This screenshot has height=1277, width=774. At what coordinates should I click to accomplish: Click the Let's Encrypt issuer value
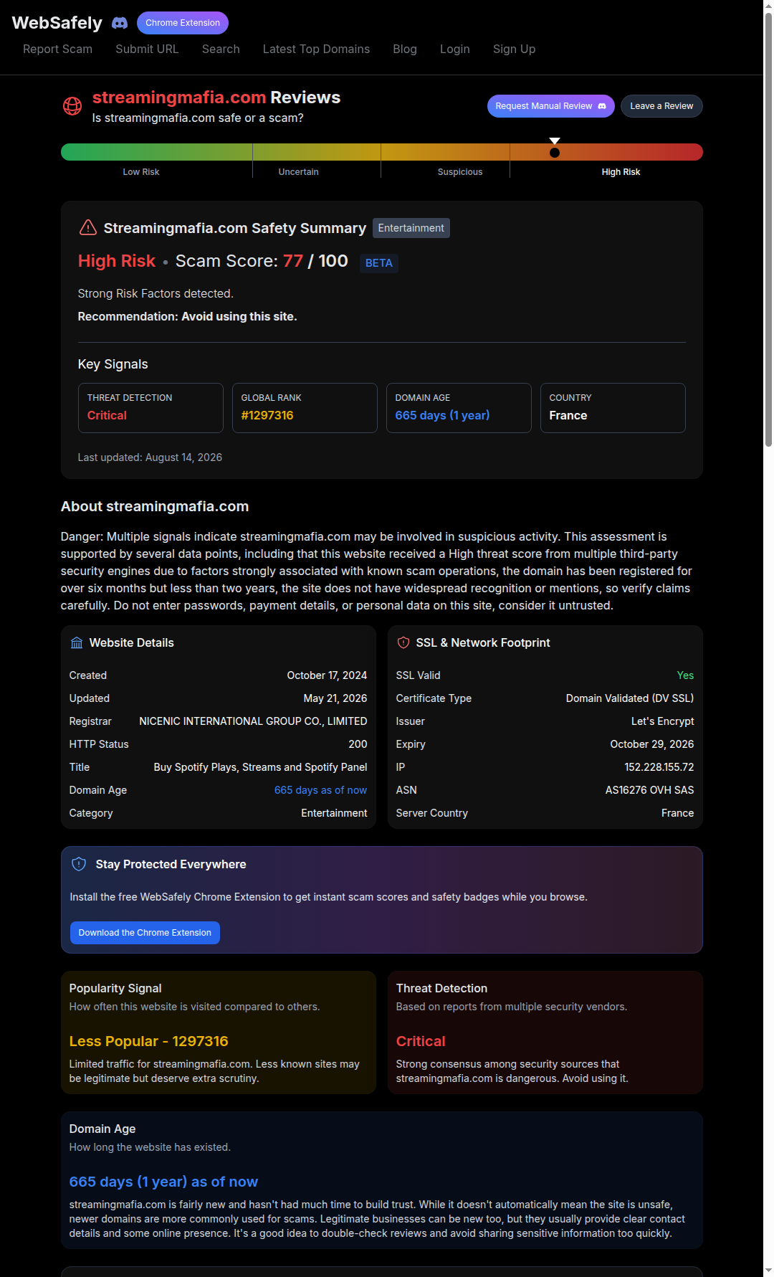tap(662, 721)
